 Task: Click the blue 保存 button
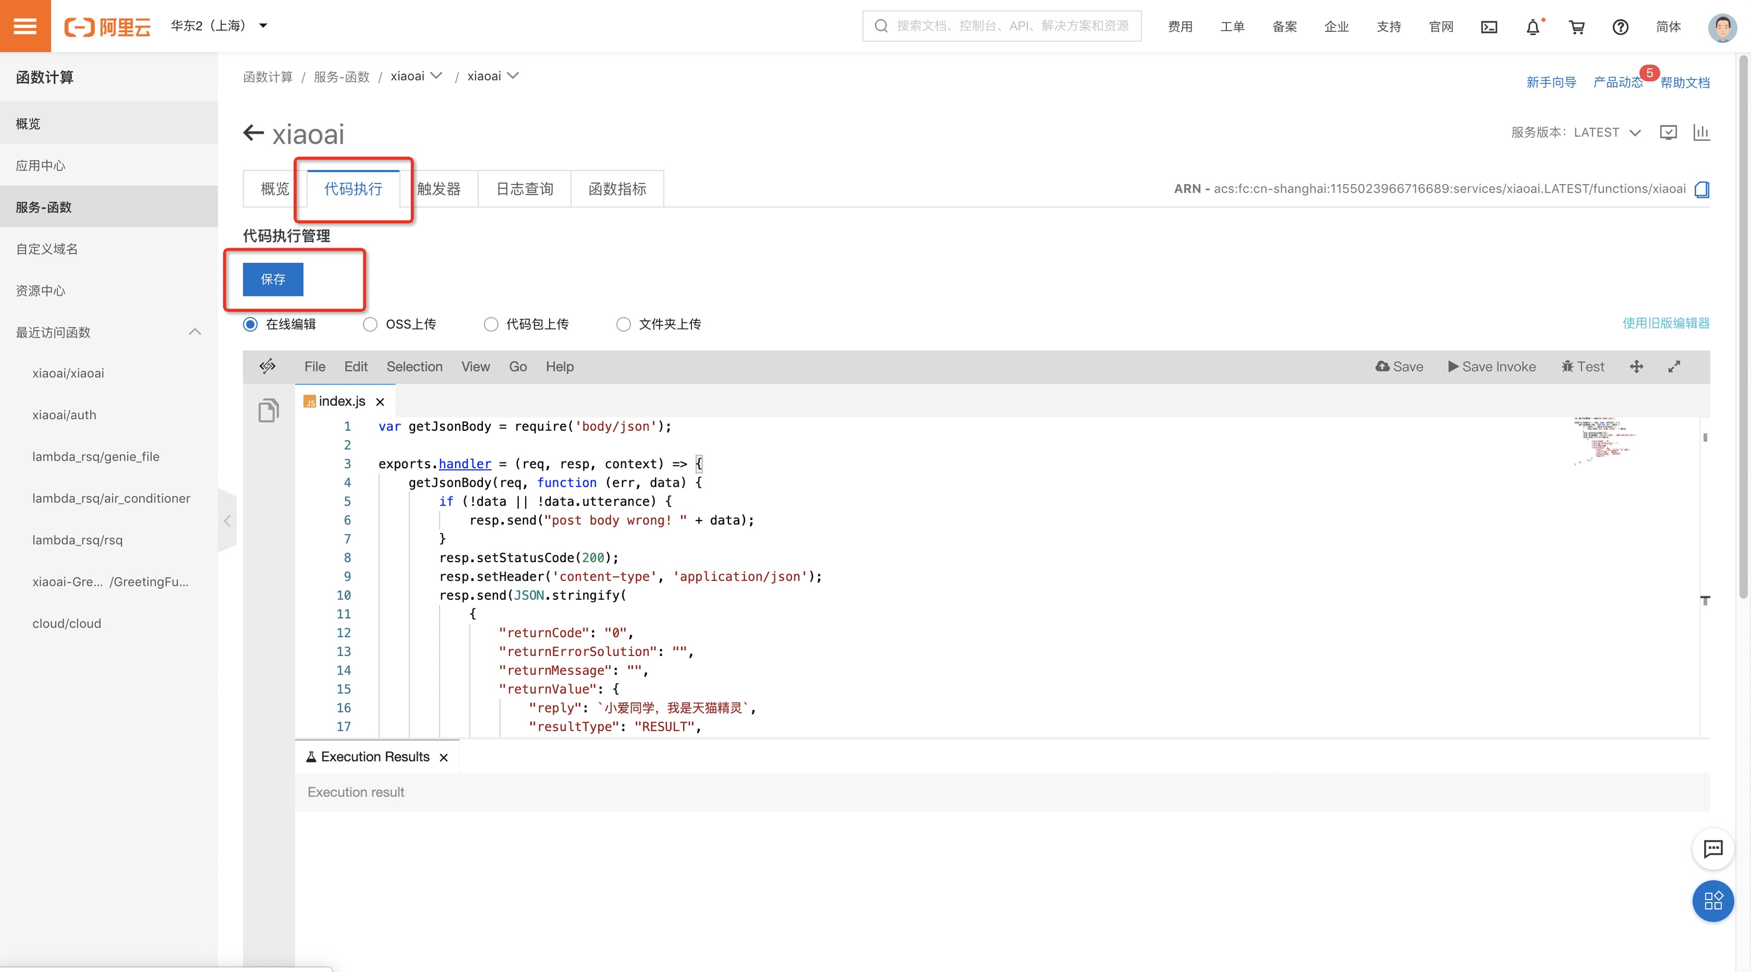[x=273, y=280]
